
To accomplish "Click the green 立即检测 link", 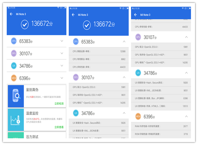I will pyautogui.click(x=59, y=104).
